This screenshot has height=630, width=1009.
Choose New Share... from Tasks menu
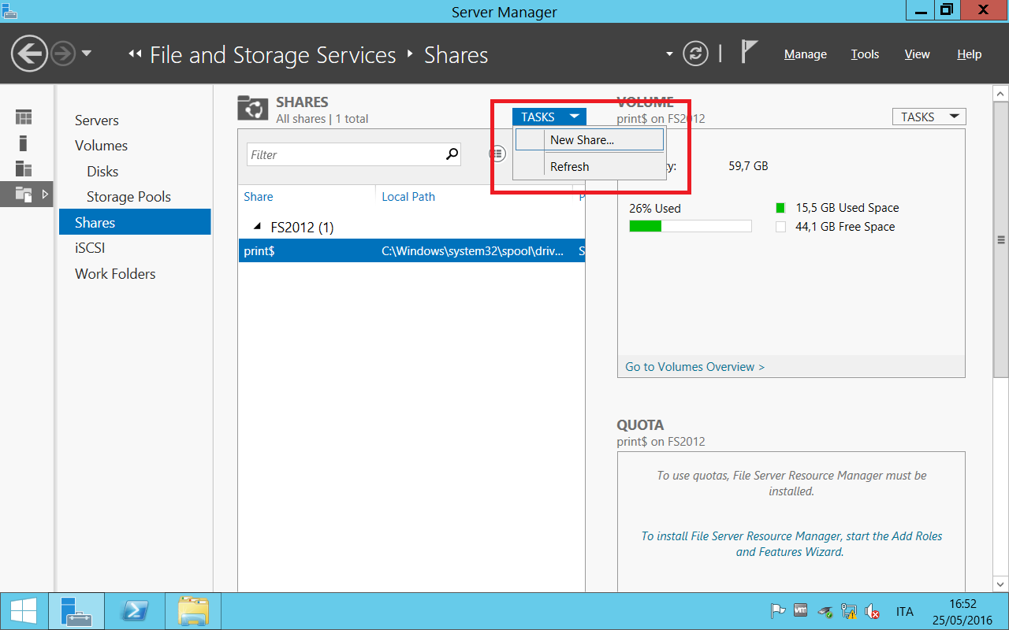coord(589,140)
